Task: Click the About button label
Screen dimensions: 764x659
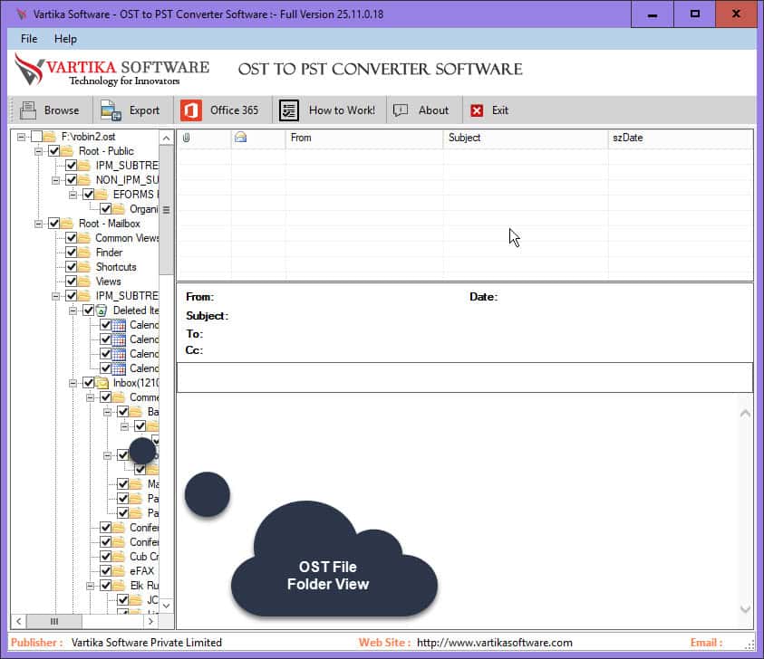Action: (x=433, y=110)
